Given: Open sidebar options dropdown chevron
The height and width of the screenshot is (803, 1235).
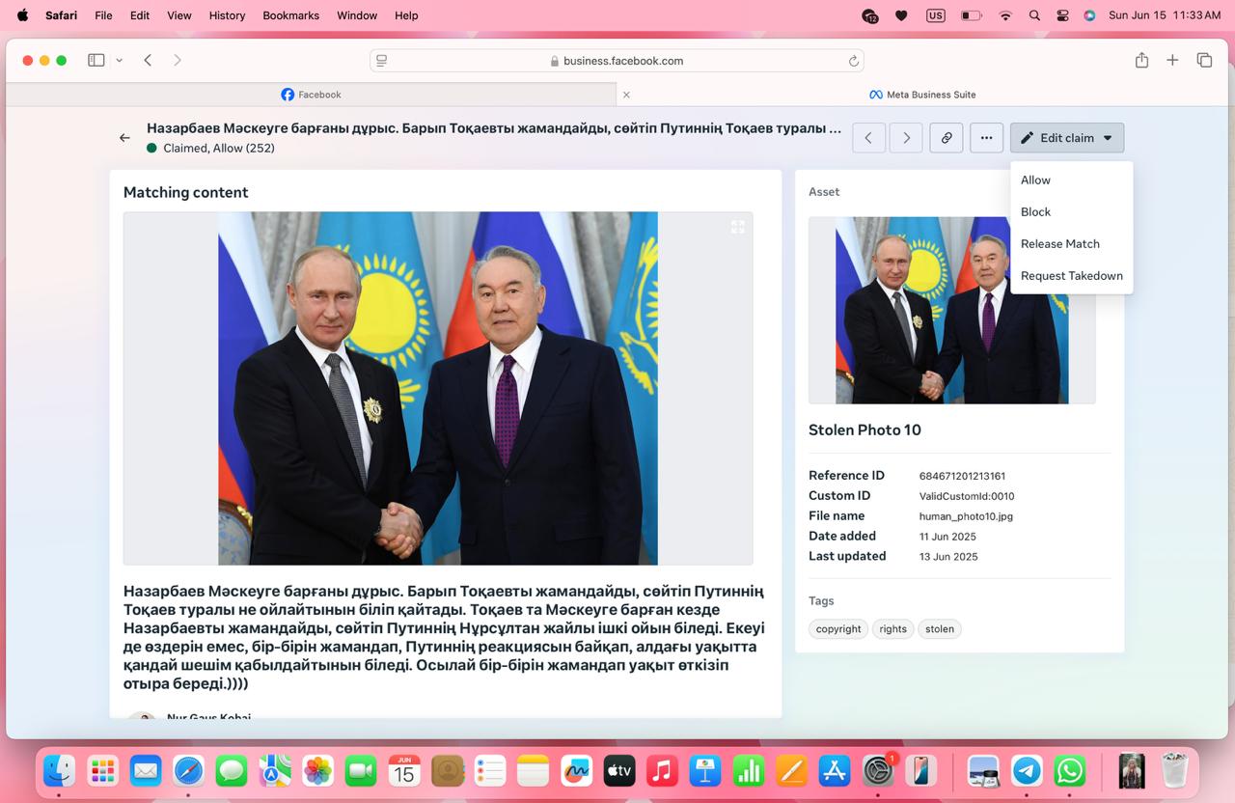Looking at the screenshot, I should (119, 60).
